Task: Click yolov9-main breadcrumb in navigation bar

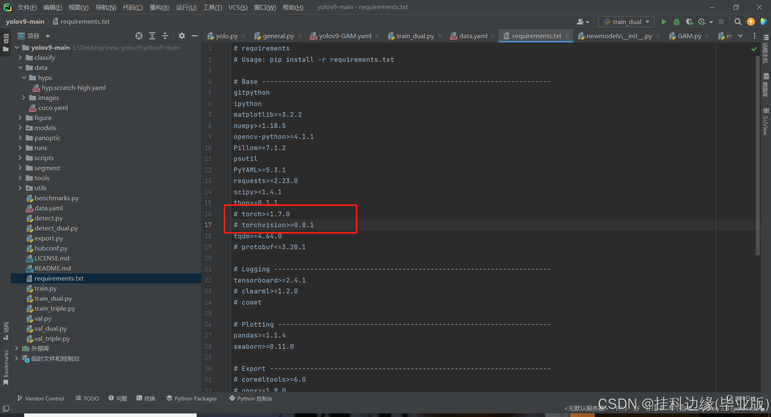Action: click(25, 22)
